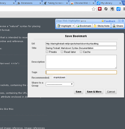This screenshot has width=125, height=129.
Task: Click the bookmark star icon in address bar
Action: click(x=93, y=9)
